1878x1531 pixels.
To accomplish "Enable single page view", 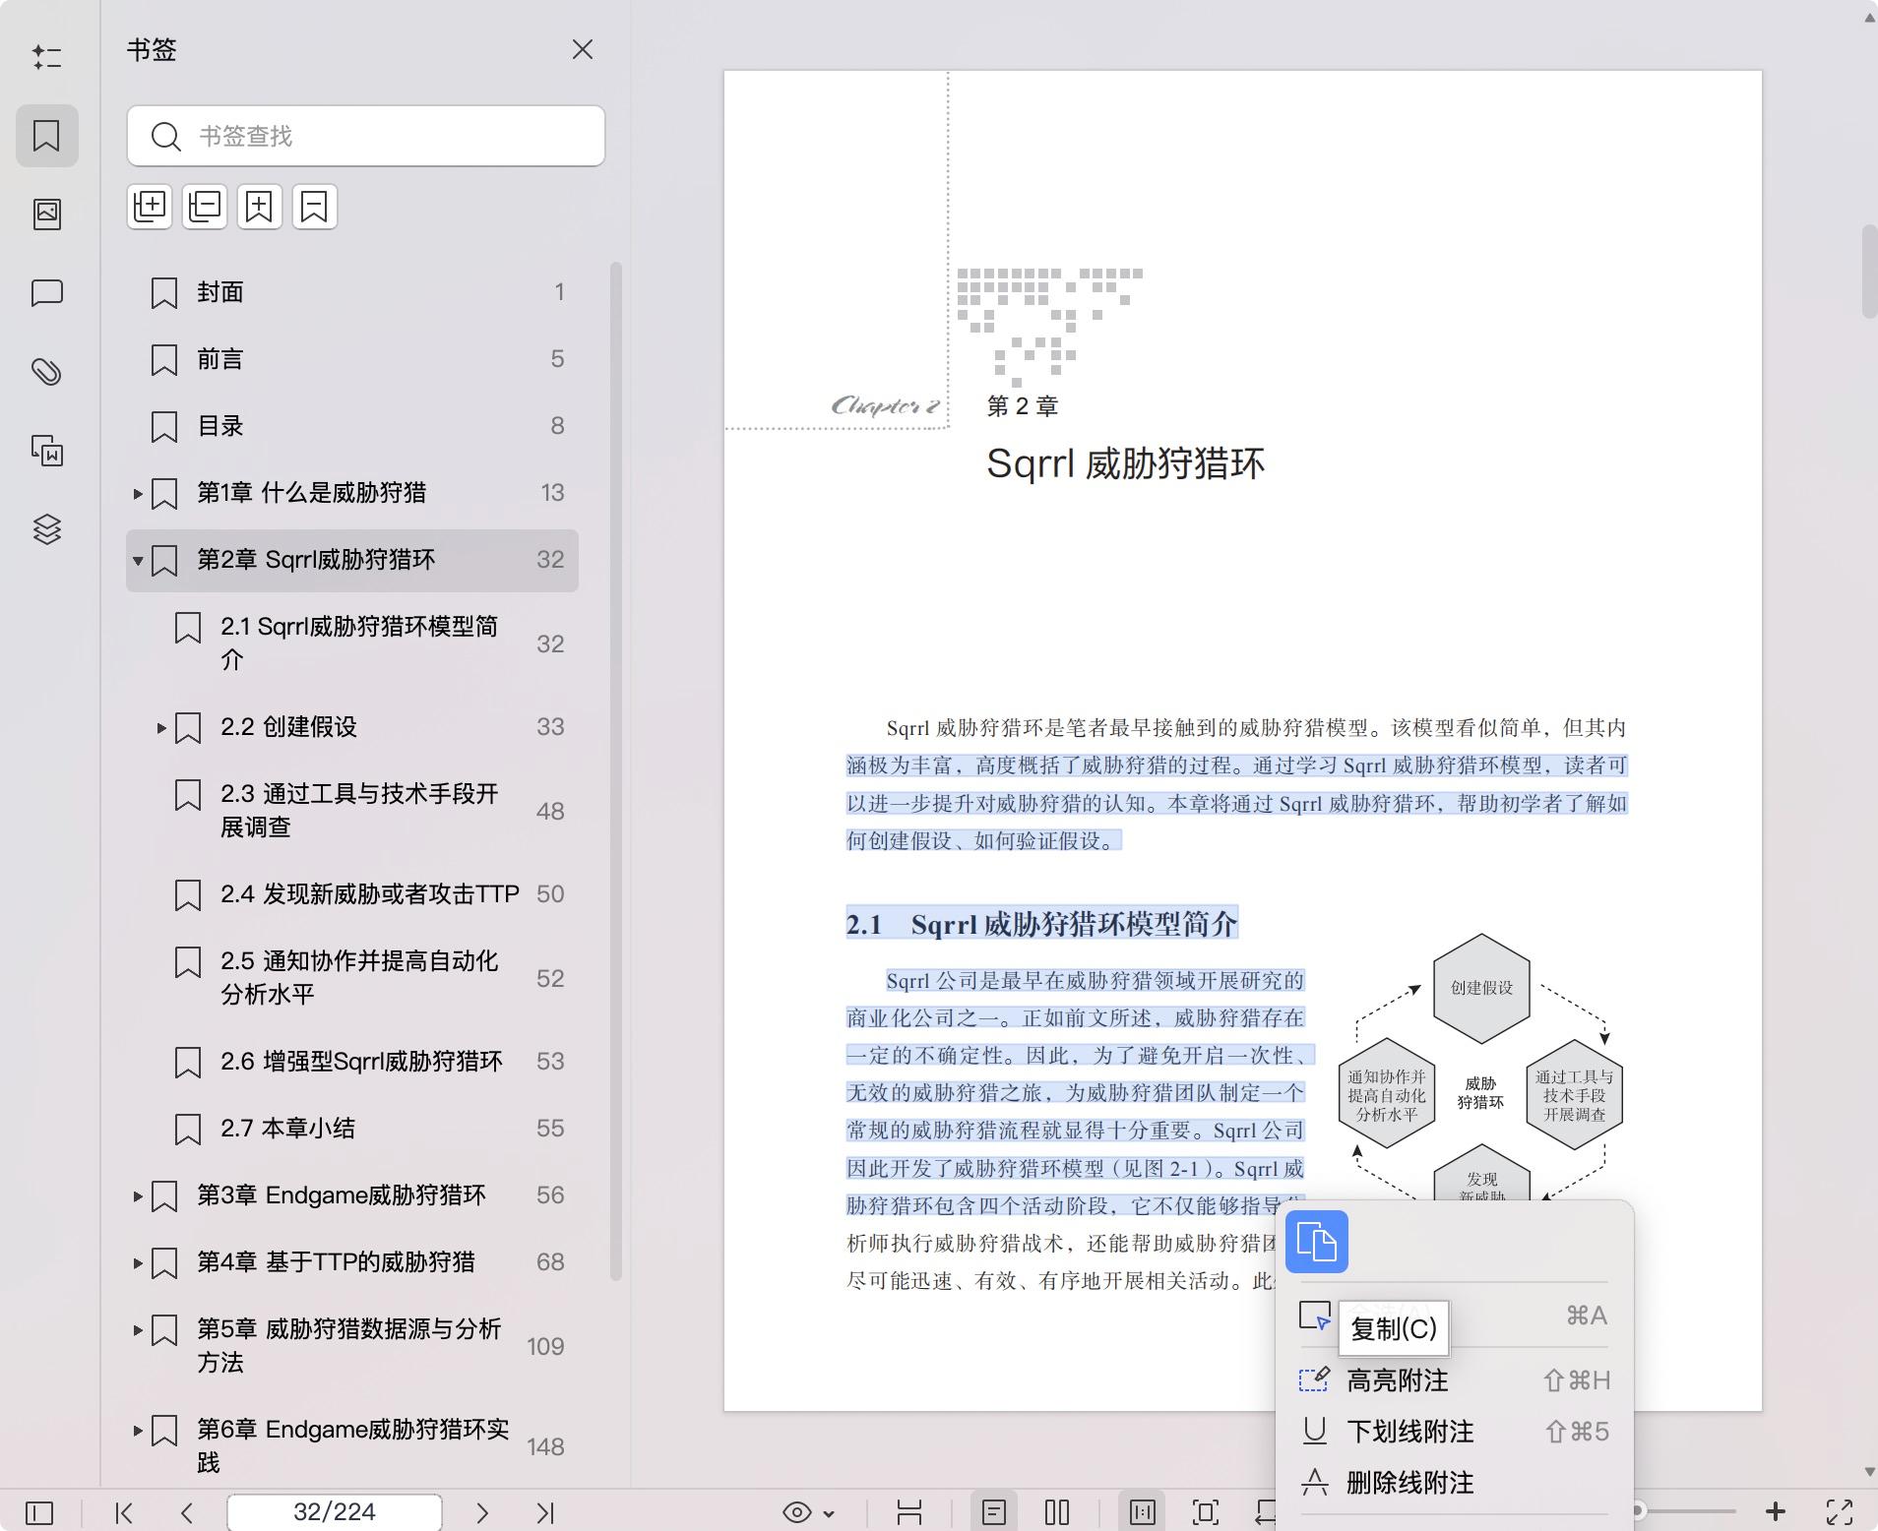I will pyautogui.click(x=994, y=1512).
